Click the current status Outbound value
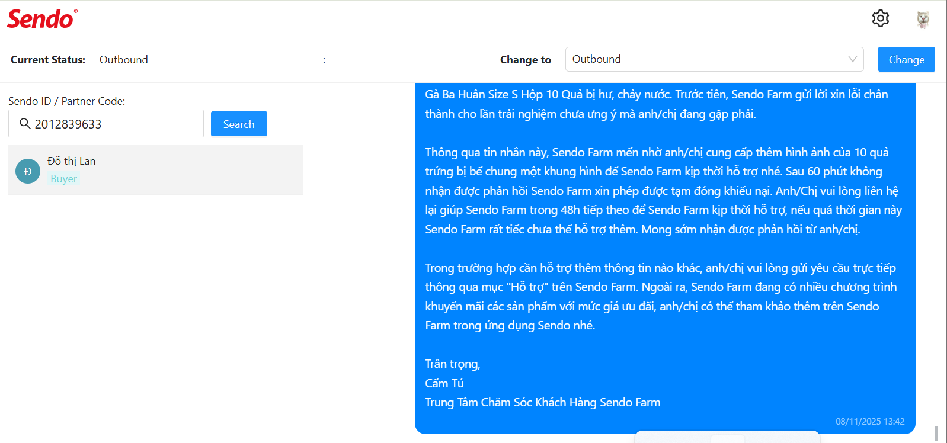 pyautogui.click(x=123, y=60)
